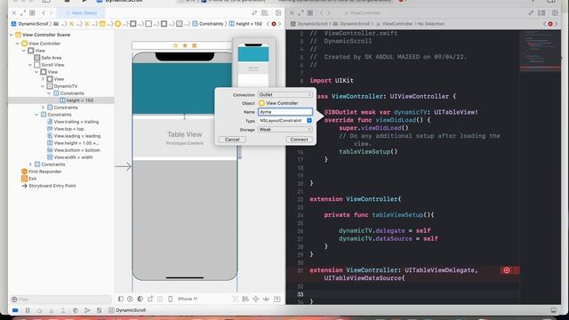Image resolution: width=569 pixels, height=320 pixels.
Task: Click No Selection in code jump bar
Action: coord(431,24)
